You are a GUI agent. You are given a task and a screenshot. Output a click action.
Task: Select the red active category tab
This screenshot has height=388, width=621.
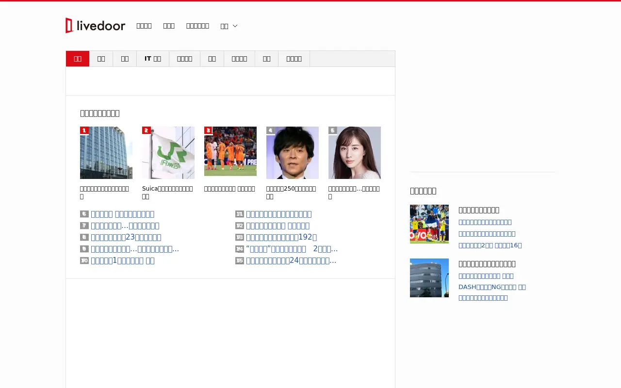click(78, 59)
